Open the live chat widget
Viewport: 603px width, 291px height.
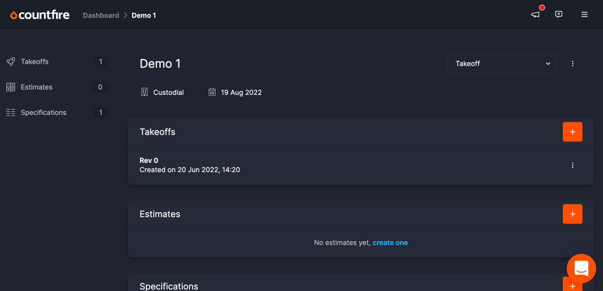click(x=581, y=269)
